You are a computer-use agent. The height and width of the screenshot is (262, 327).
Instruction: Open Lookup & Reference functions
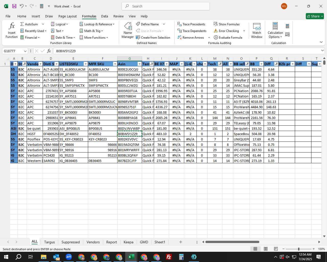pos(97,24)
